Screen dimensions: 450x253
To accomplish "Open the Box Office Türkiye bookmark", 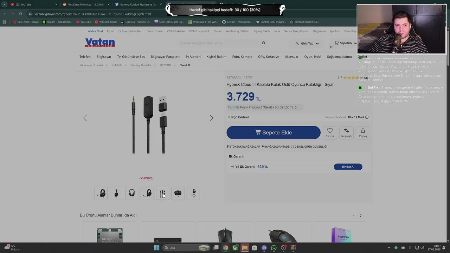I will coord(25,22).
